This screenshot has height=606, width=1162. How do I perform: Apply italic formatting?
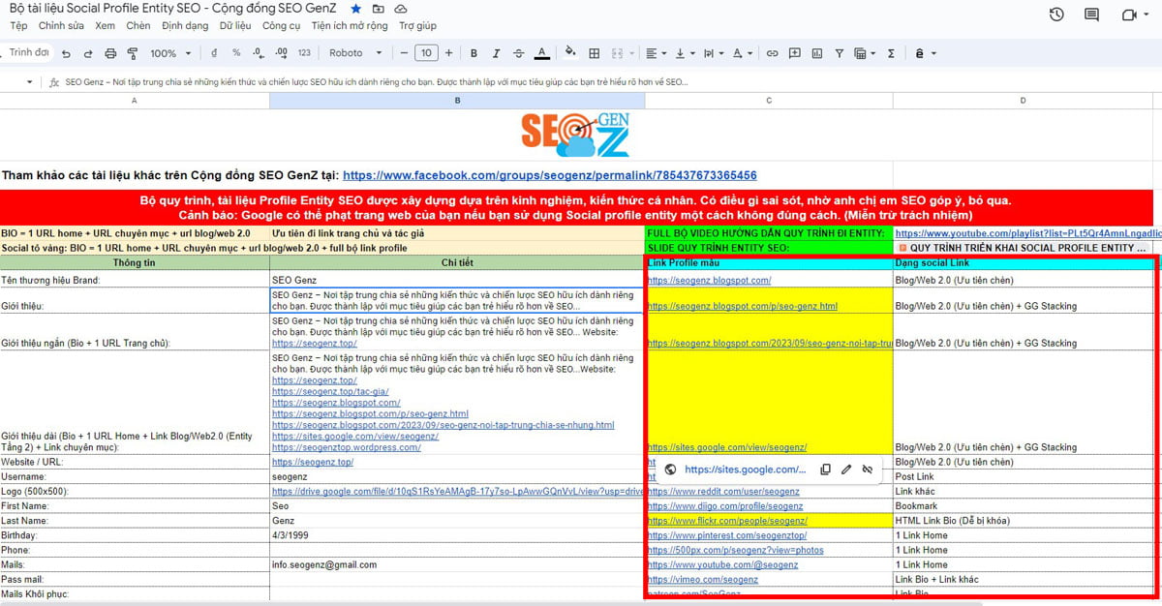(496, 53)
